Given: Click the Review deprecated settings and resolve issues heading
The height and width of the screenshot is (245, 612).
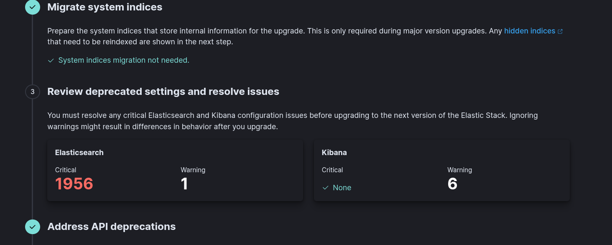Looking at the screenshot, I should click(163, 92).
